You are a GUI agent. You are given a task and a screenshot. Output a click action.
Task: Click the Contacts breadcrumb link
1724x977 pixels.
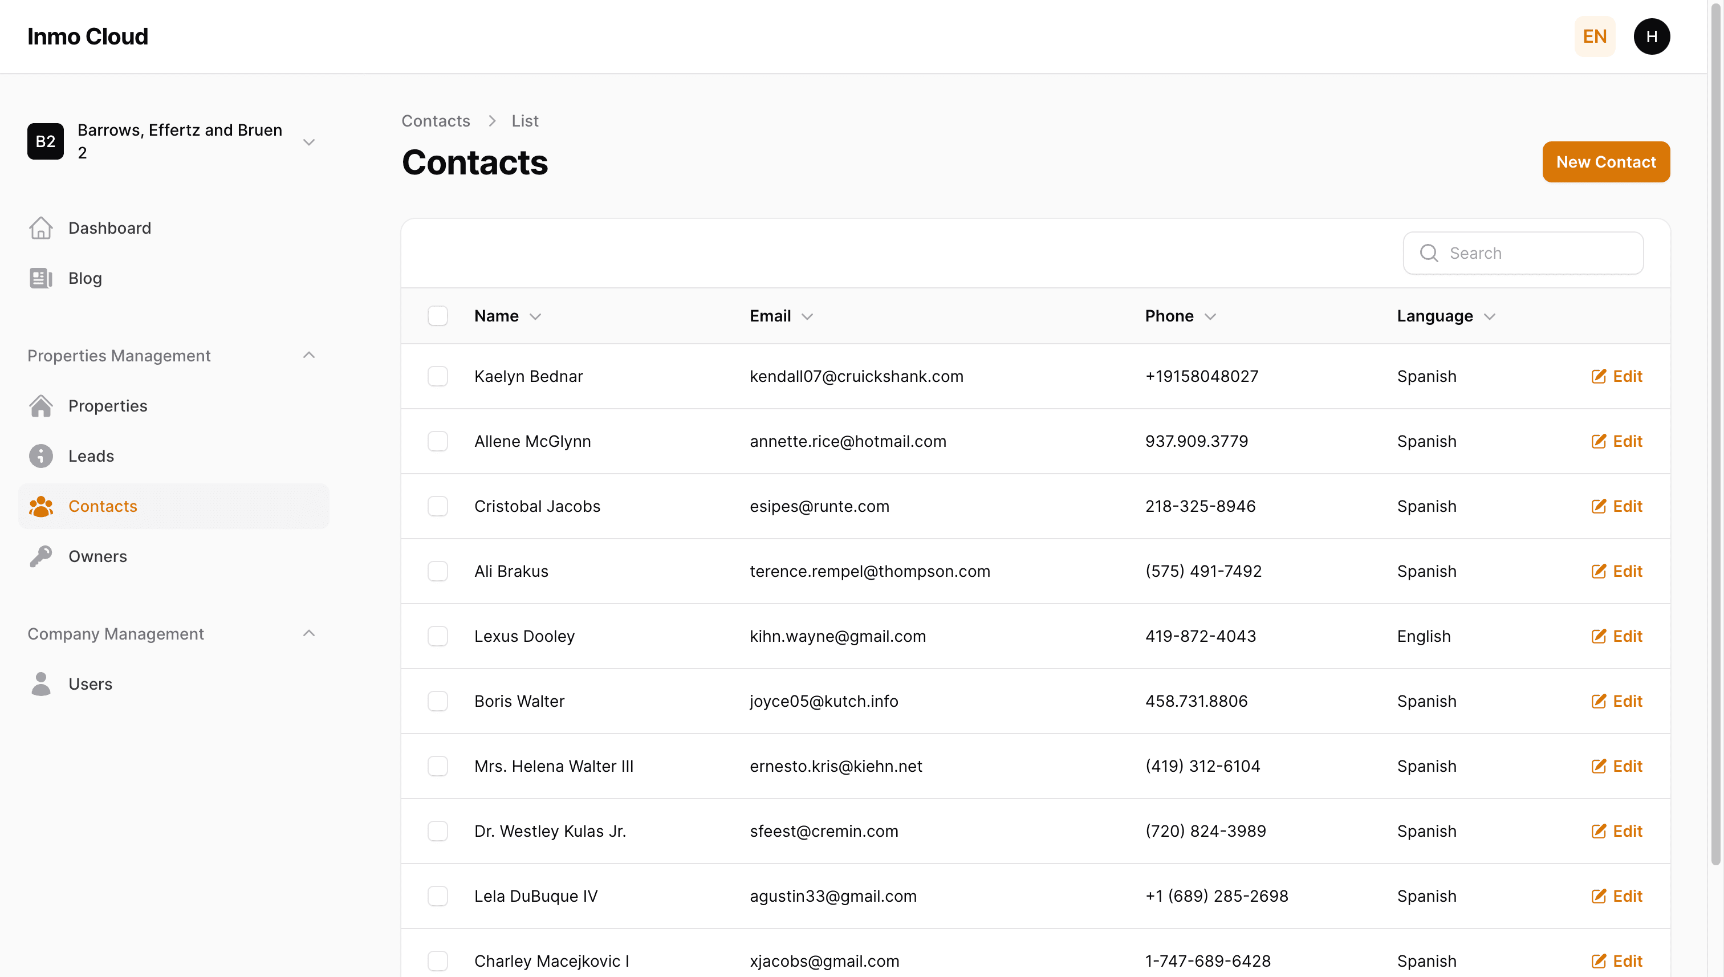(x=436, y=121)
